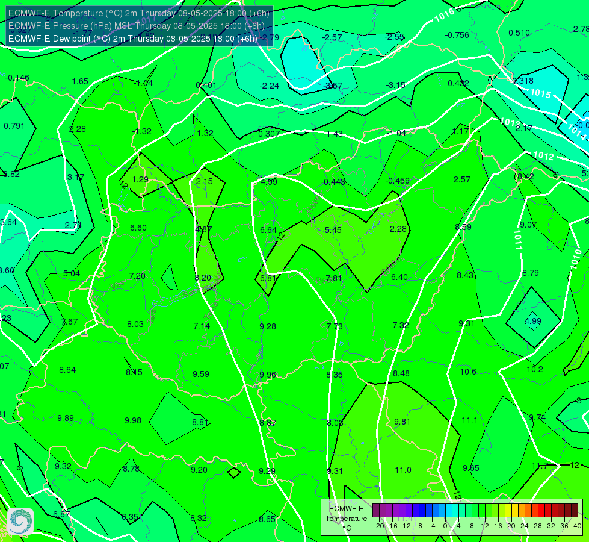
Task: Click the legend tick label '40'
Action: 578,526
